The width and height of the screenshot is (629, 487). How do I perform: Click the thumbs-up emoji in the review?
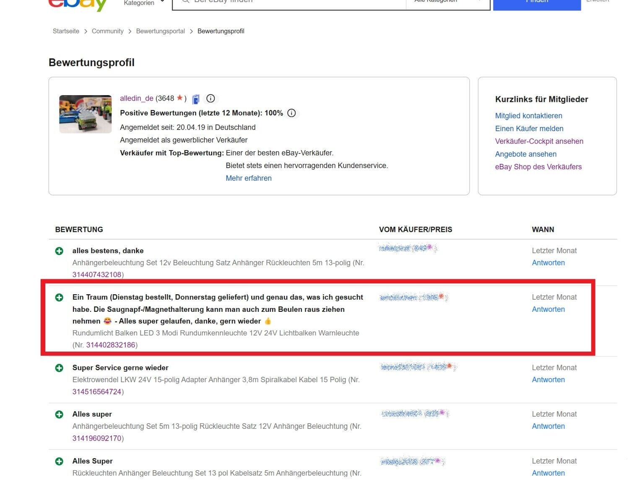click(x=268, y=321)
